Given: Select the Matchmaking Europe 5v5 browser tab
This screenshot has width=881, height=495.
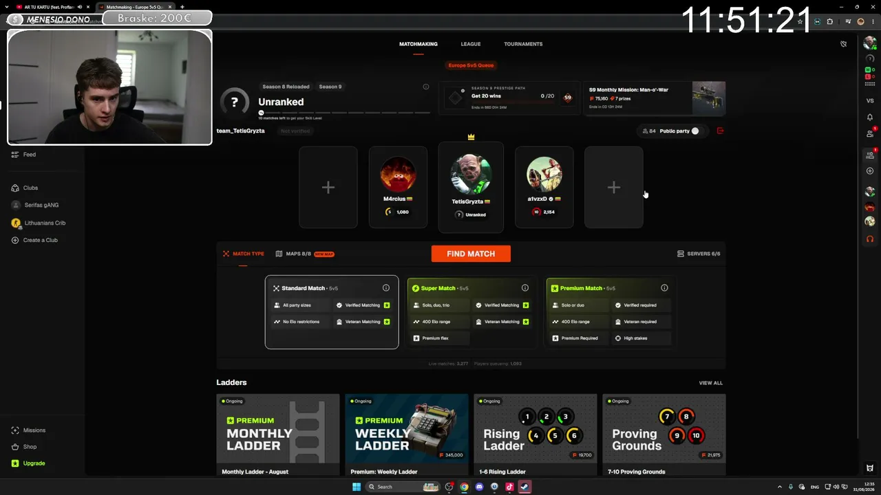Looking at the screenshot, I should tap(135, 7).
